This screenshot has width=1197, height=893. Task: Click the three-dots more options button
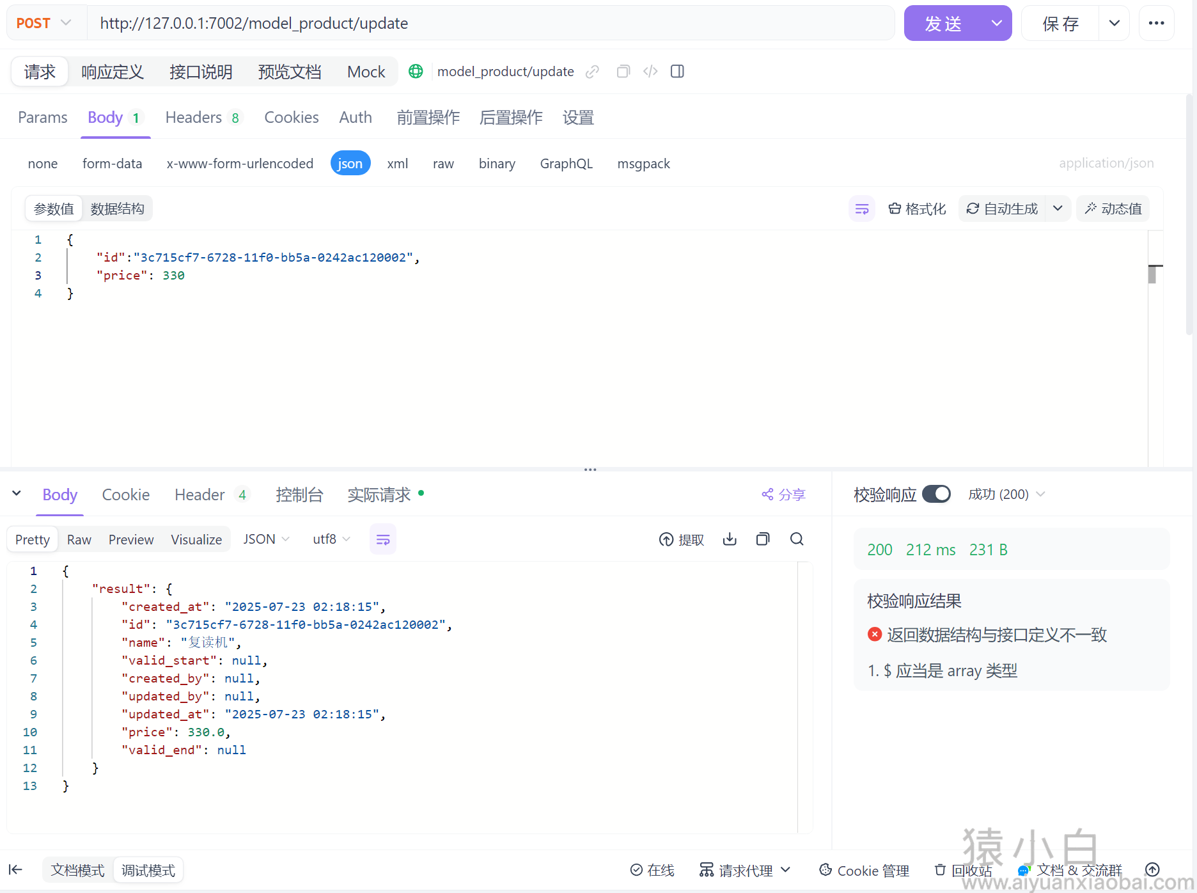1156,24
